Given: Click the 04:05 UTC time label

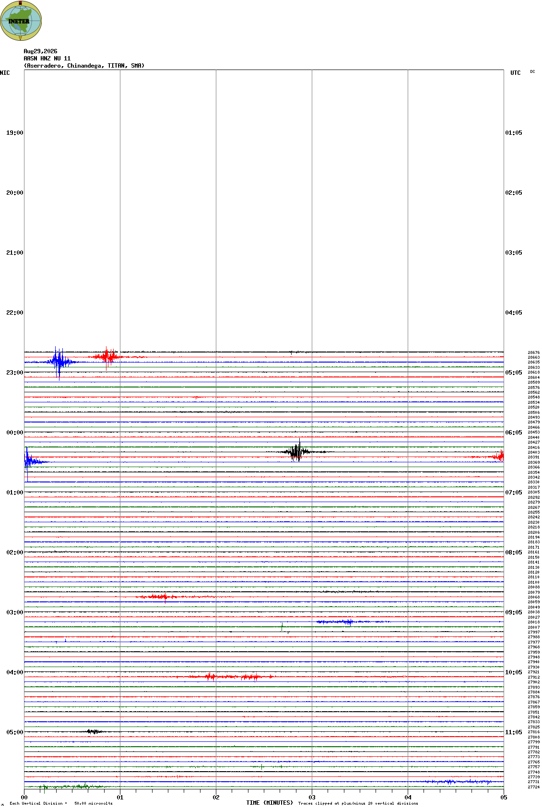Looking at the screenshot, I should click(514, 313).
